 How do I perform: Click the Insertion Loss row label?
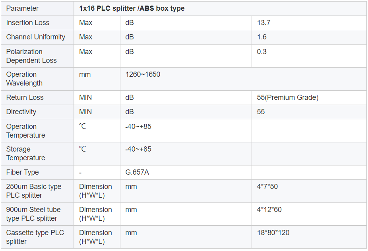(28, 23)
